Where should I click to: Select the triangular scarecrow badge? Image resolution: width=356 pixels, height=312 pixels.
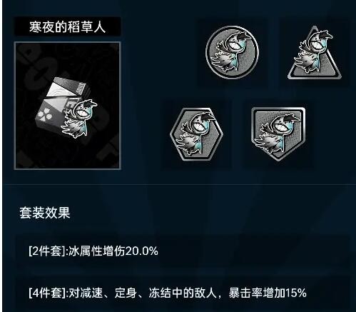click(315, 53)
